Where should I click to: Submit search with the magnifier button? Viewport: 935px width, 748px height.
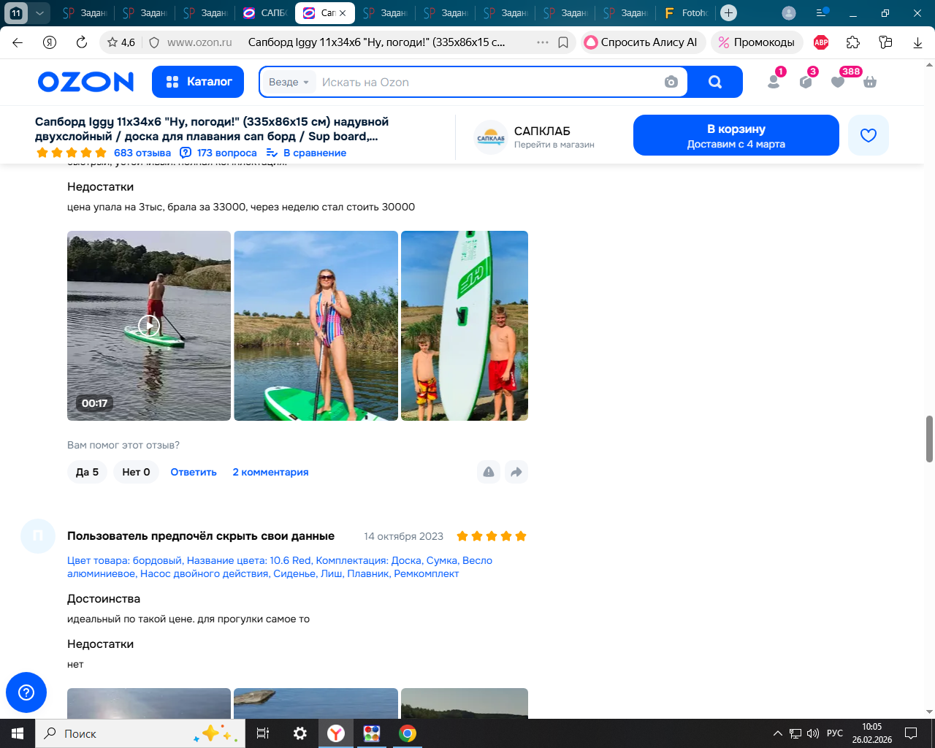point(715,82)
